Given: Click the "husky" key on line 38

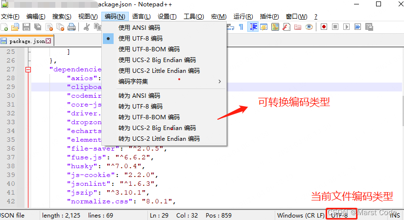Looking at the screenshot, I should pos(82,166).
